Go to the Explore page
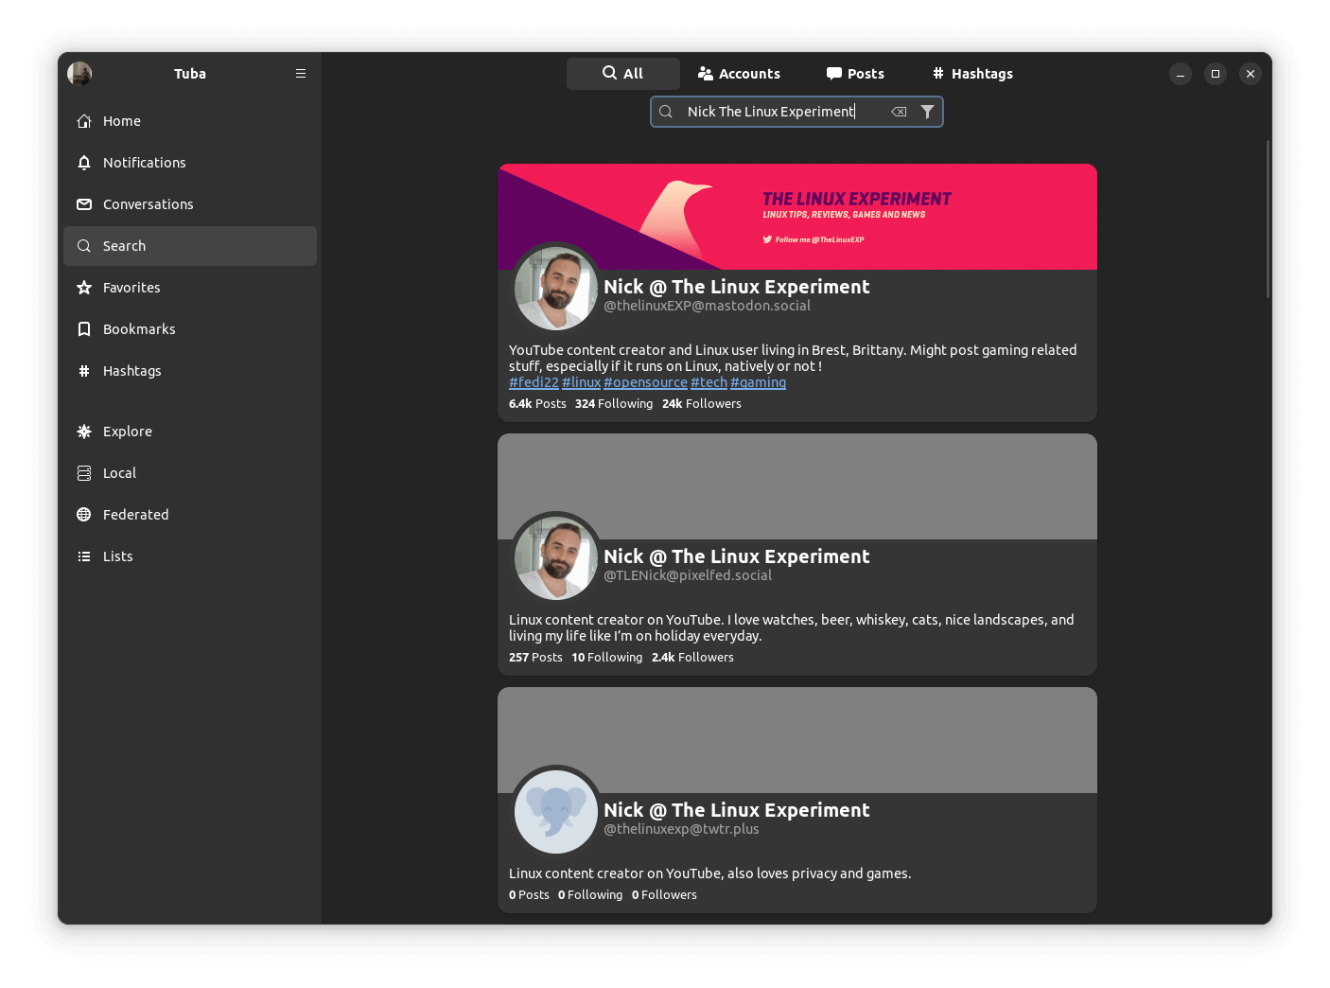 128,431
